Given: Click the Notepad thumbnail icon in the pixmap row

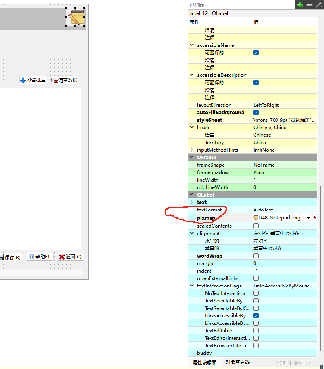Looking at the screenshot, I should click(255, 217).
